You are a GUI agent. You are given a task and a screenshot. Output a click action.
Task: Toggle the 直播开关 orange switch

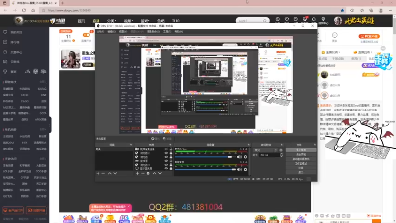tap(86, 35)
